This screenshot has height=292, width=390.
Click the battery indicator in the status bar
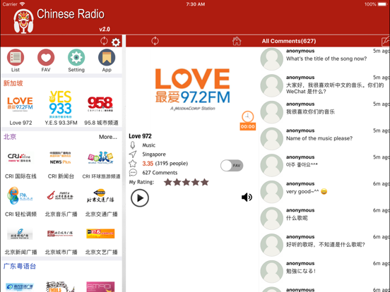coord(382,4)
